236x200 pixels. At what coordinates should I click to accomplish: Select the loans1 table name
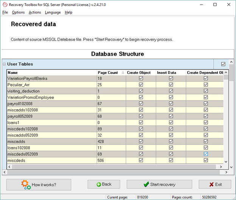pyautogui.click(x=13, y=123)
